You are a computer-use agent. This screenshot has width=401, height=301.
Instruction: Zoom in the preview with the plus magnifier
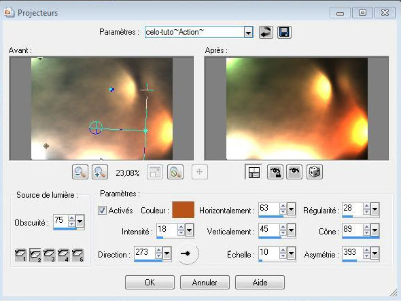[x=100, y=172]
